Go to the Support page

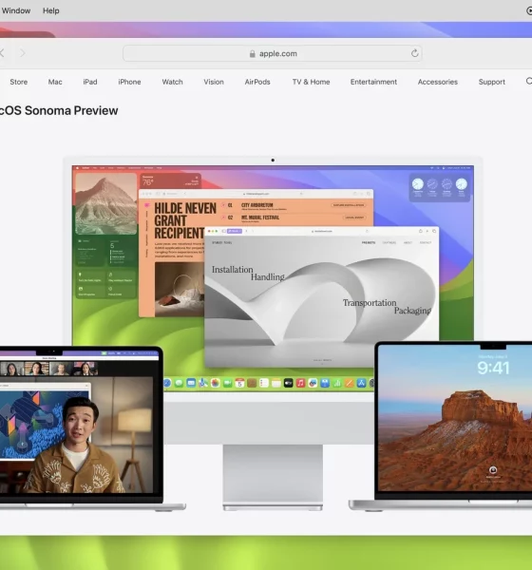492,82
